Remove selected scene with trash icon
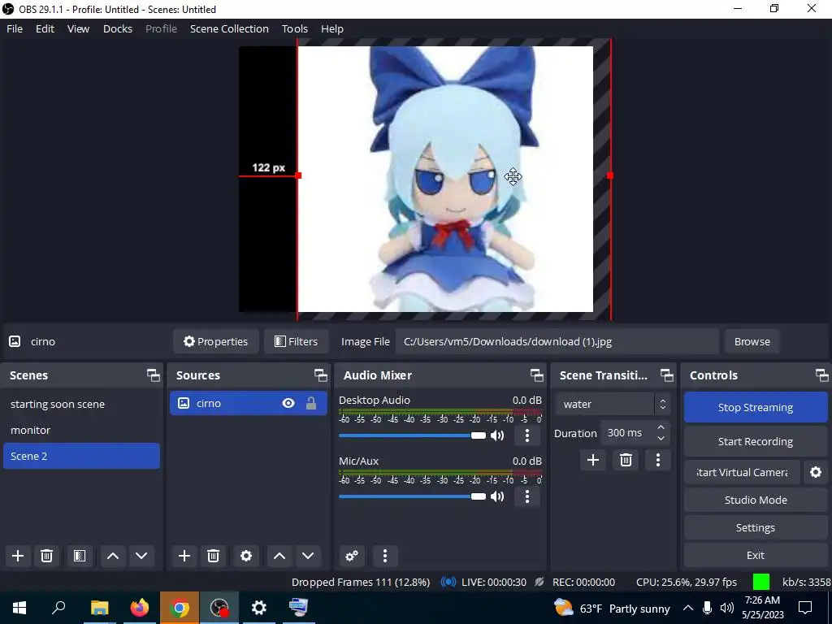 click(x=46, y=556)
